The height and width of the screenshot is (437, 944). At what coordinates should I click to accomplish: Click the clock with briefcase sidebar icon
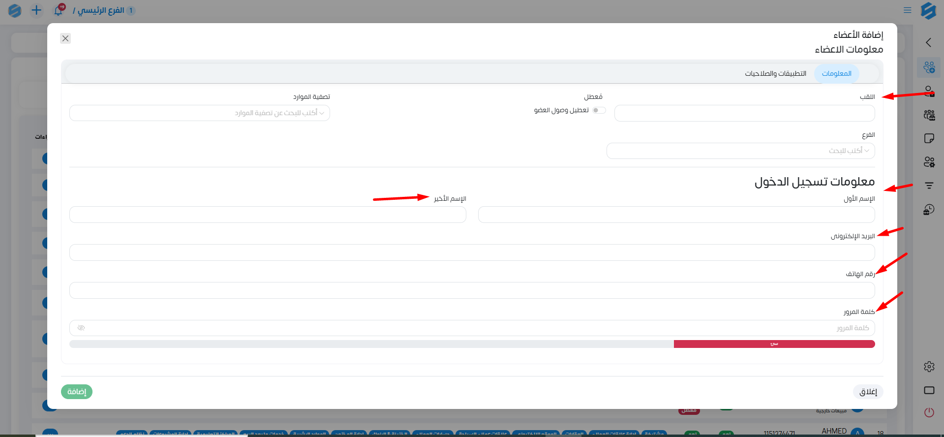point(929,210)
